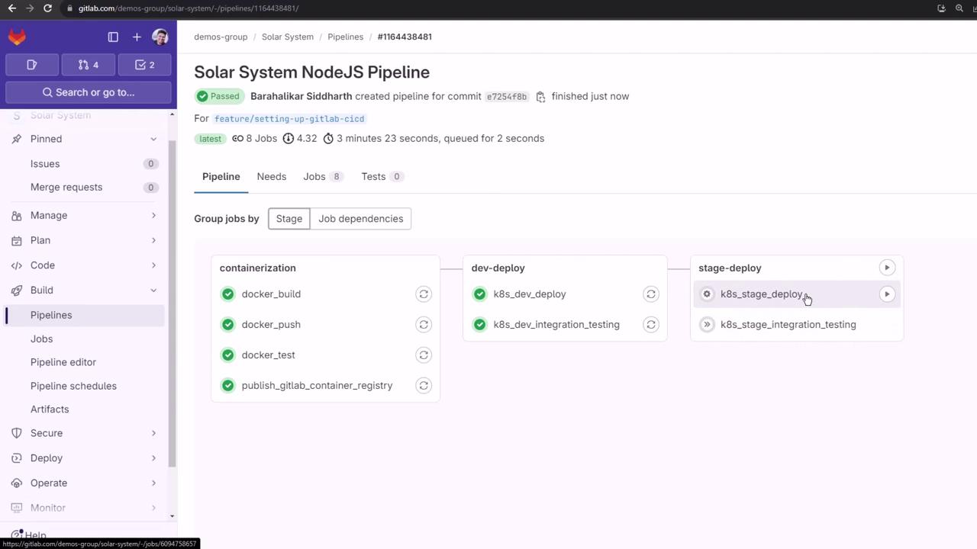Switch to the Needs tab

[x=271, y=176]
